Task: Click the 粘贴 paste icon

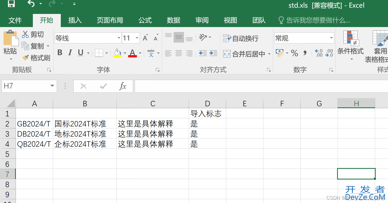Action: (10, 38)
